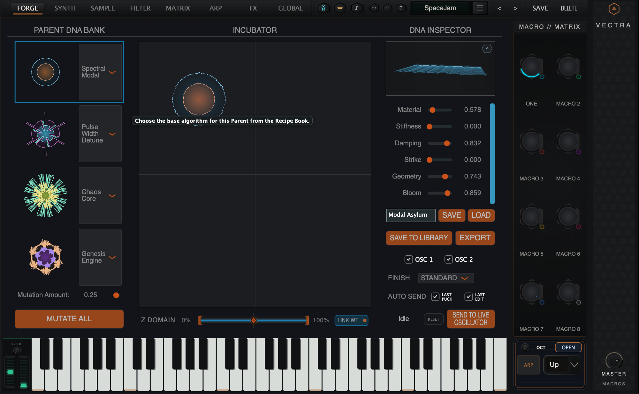The width and height of the screenshot is (639, 394).
Task: Click the hexagon icon in DNA Inspector waveform view
Action: pos(487,48)
